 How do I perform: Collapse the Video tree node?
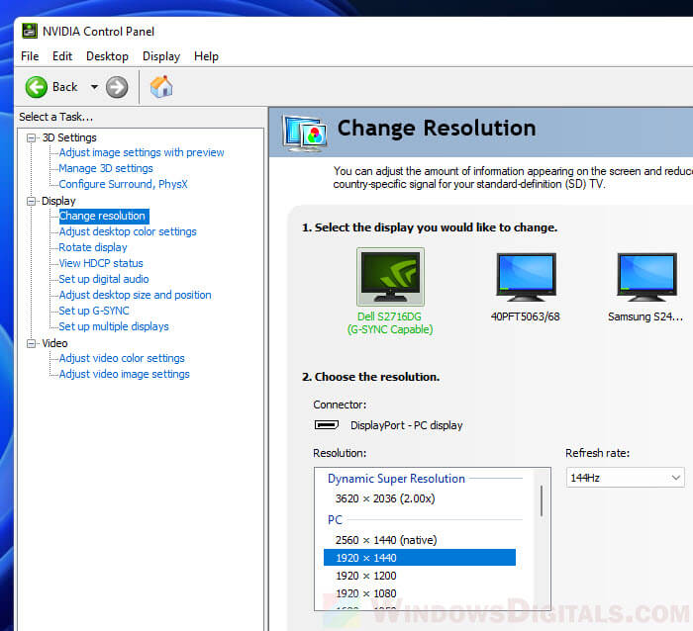pos(31,343)
